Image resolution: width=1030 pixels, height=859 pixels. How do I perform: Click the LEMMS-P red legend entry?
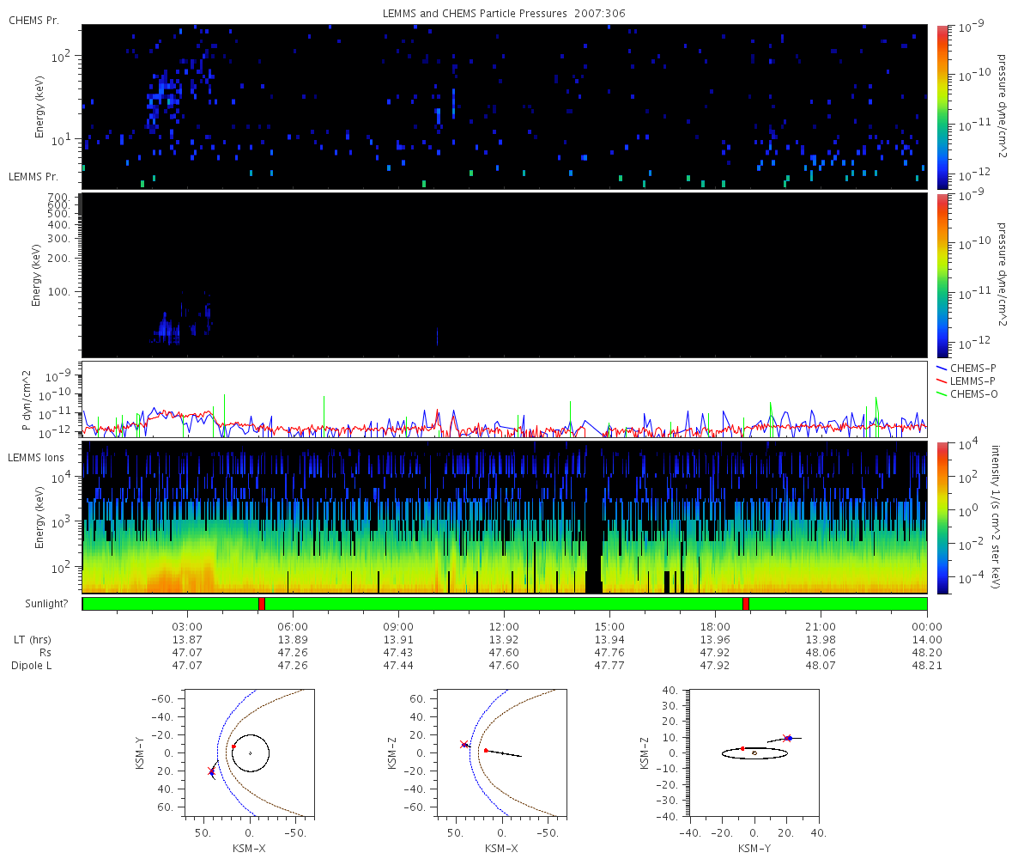pyautogui.click(x=968, y=381)
